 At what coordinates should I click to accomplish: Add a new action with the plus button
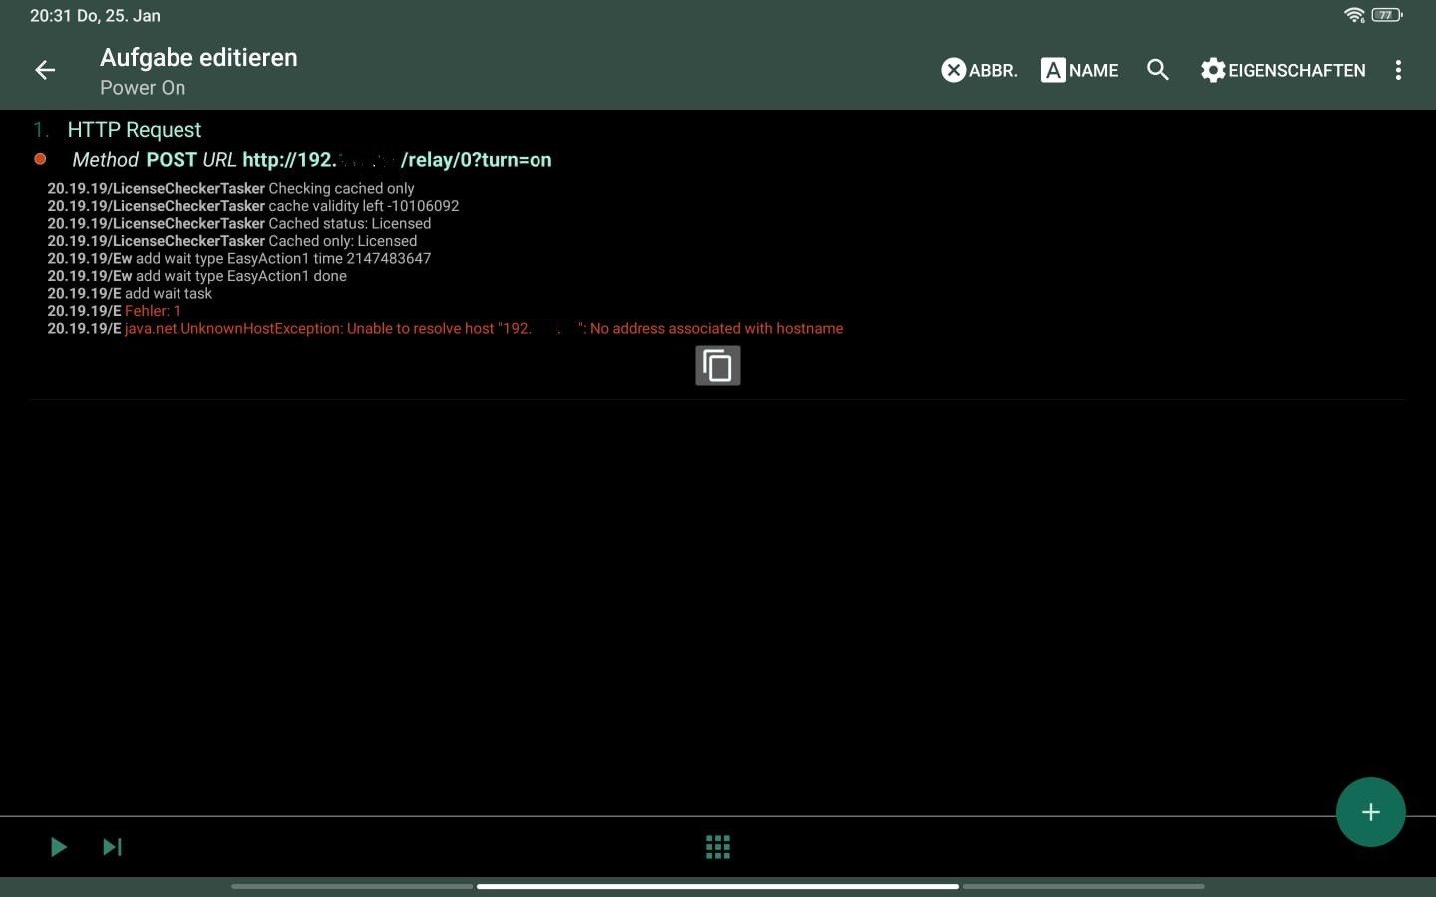[1370, 812]
